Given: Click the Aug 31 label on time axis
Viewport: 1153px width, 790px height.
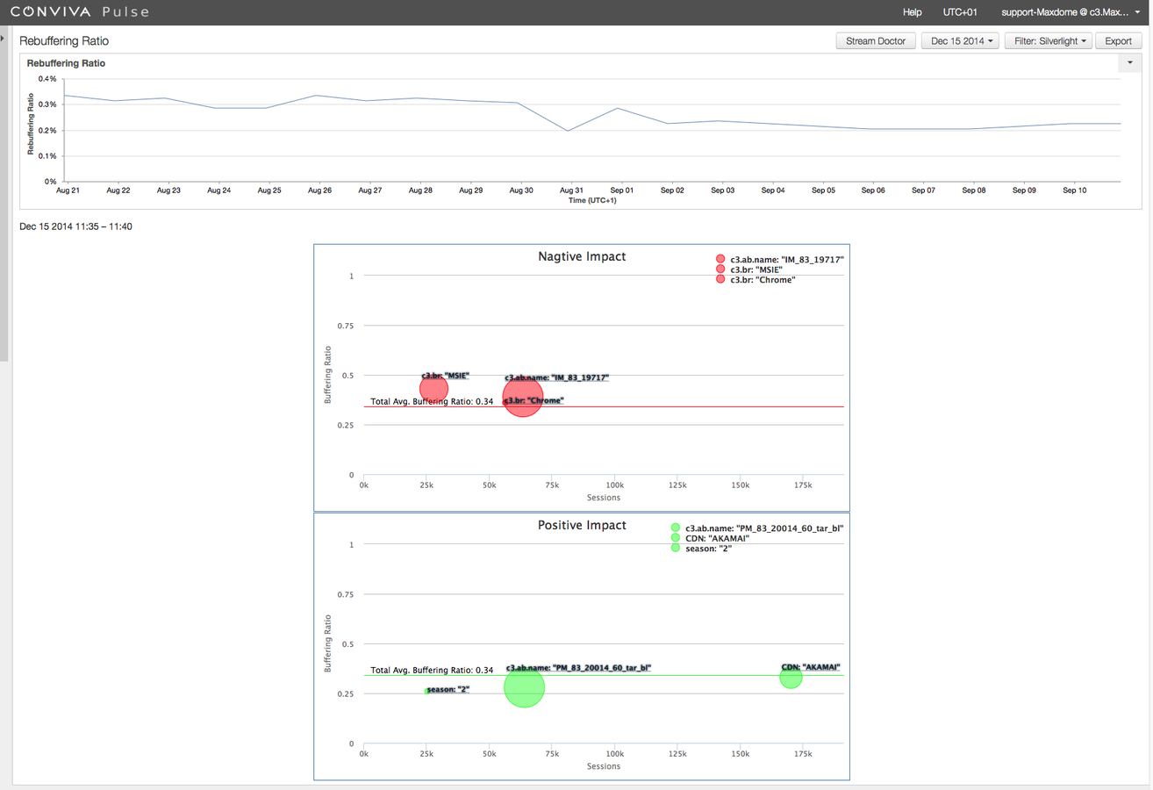Looking at the screenshot, I should click(x=571, y=190).
